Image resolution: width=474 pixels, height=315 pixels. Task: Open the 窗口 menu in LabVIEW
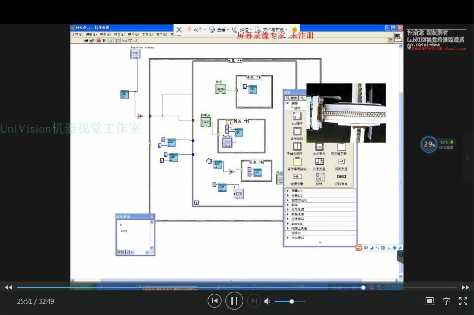pyautogui.click(x=161, y=35)
